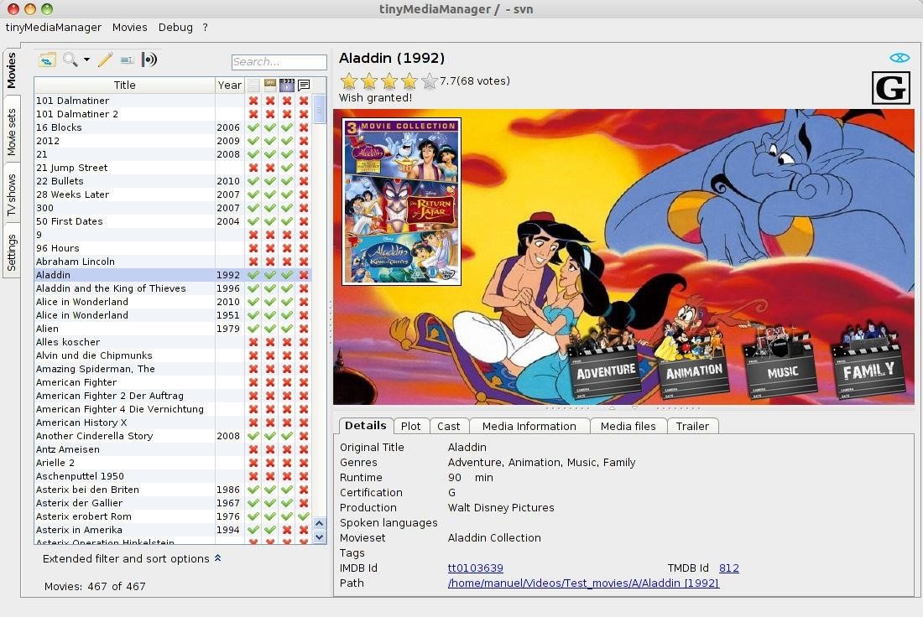Click the fifth grey rating star
Viewport: 923px width, 617px height.
pos(430,81)
